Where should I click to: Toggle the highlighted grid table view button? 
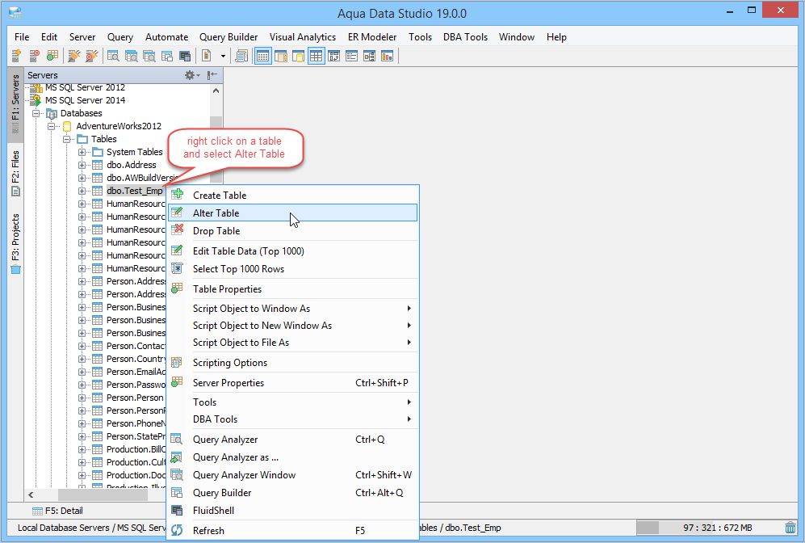coord(316,56)
